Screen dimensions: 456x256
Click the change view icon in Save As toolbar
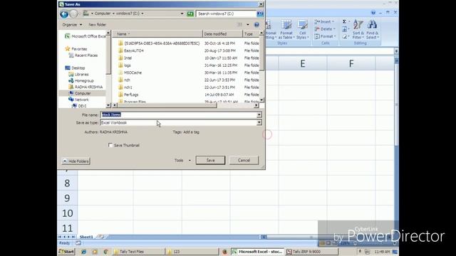(x=240, y=25)
